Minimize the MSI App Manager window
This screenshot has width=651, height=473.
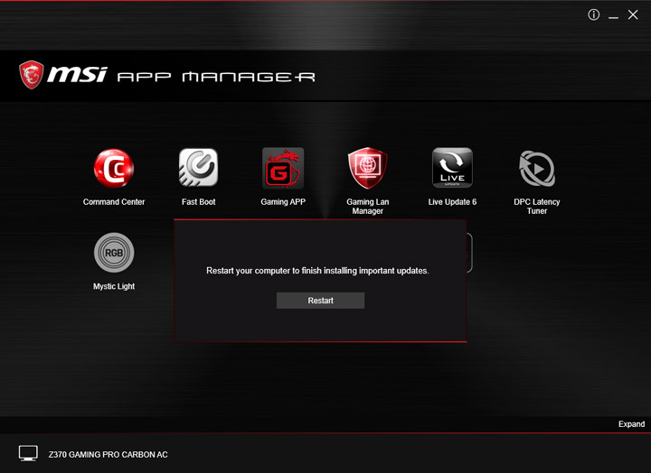pyautogui.click(x=613, y=17)
